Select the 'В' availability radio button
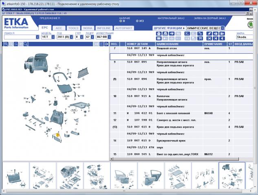The width and height of the screenshot is (258, 195). pyautogui.click(x=121, y=21)
